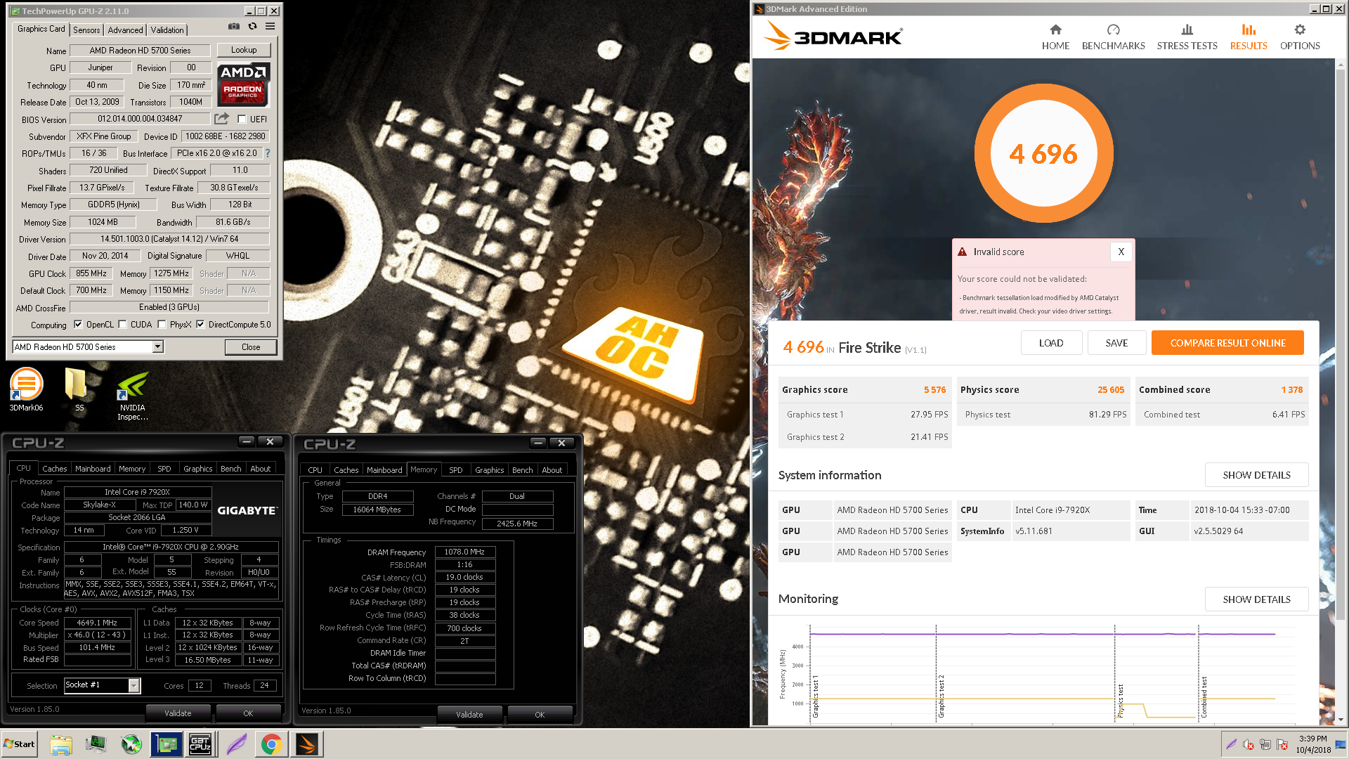Toggle the CUDA checkbox
Viewport: 1349px width, 759px height.
click(x=123, y=325)
